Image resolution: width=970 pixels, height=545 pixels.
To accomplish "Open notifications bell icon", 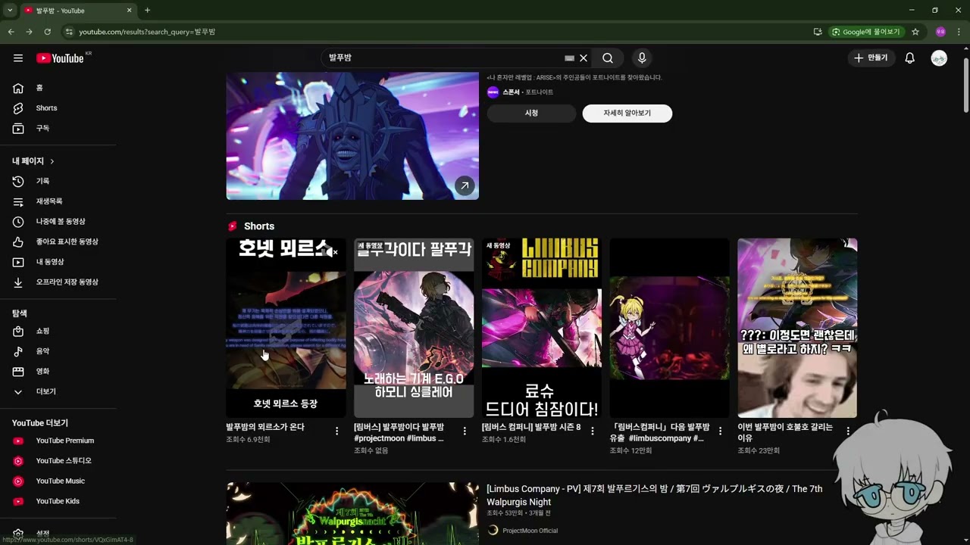I will [910, 58].
